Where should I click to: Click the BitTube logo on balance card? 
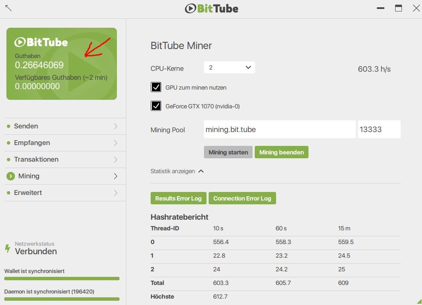[41, 42]
